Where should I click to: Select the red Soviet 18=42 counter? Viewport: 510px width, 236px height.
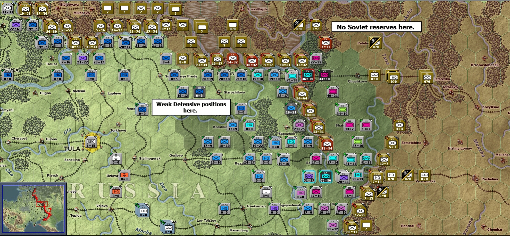(x=252, y=60)
